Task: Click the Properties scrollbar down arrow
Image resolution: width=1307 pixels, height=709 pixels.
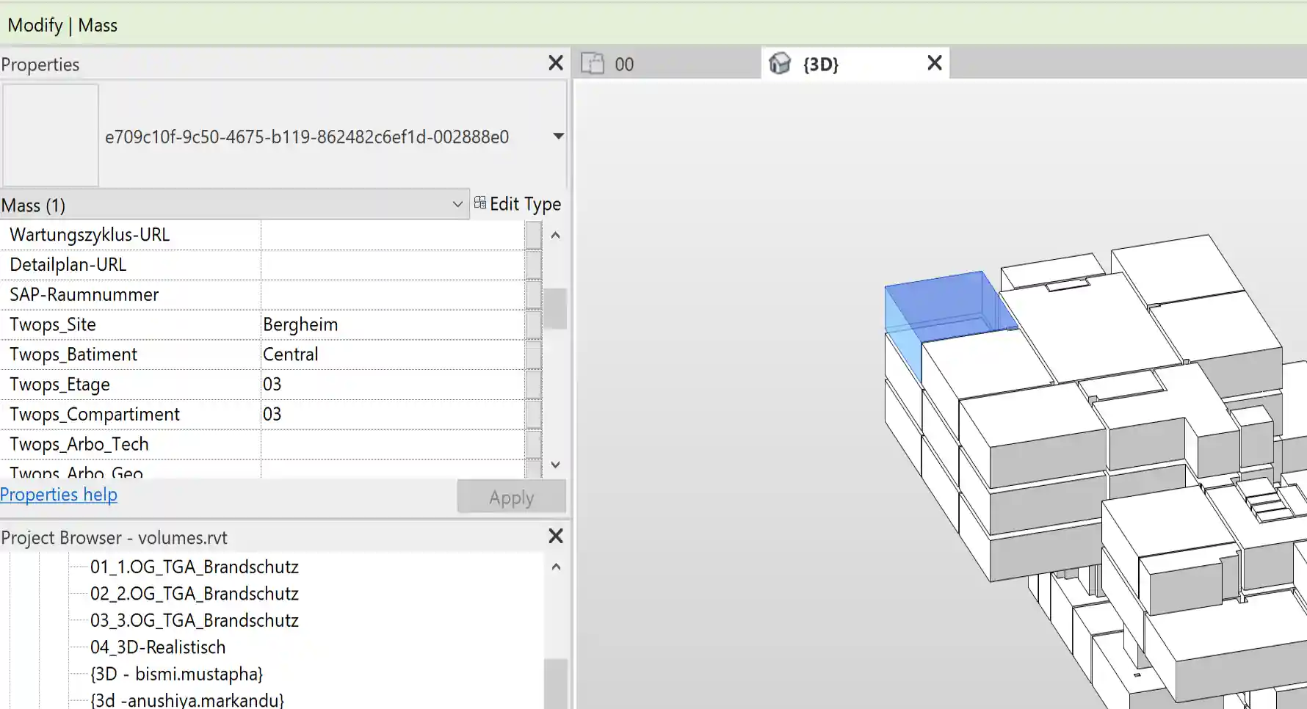Action: tap(556, 465)
